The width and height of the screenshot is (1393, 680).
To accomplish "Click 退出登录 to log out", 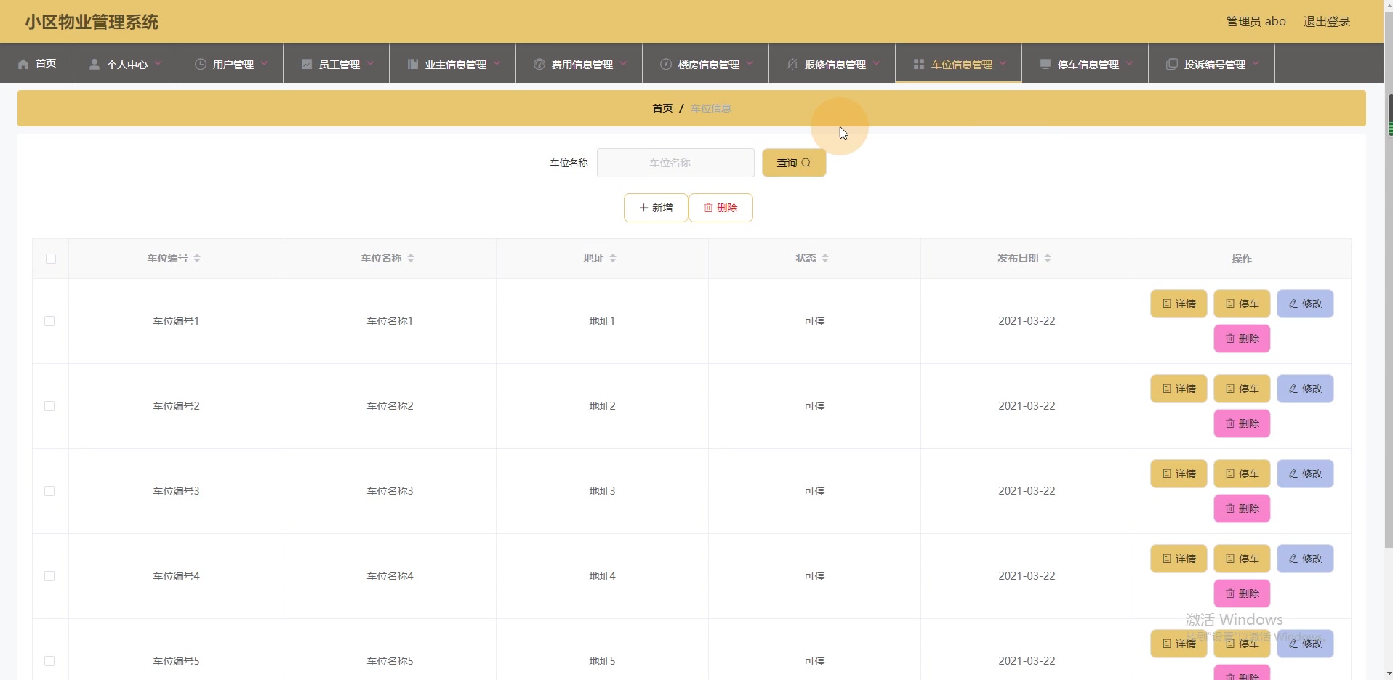I will pos(1326,22).
